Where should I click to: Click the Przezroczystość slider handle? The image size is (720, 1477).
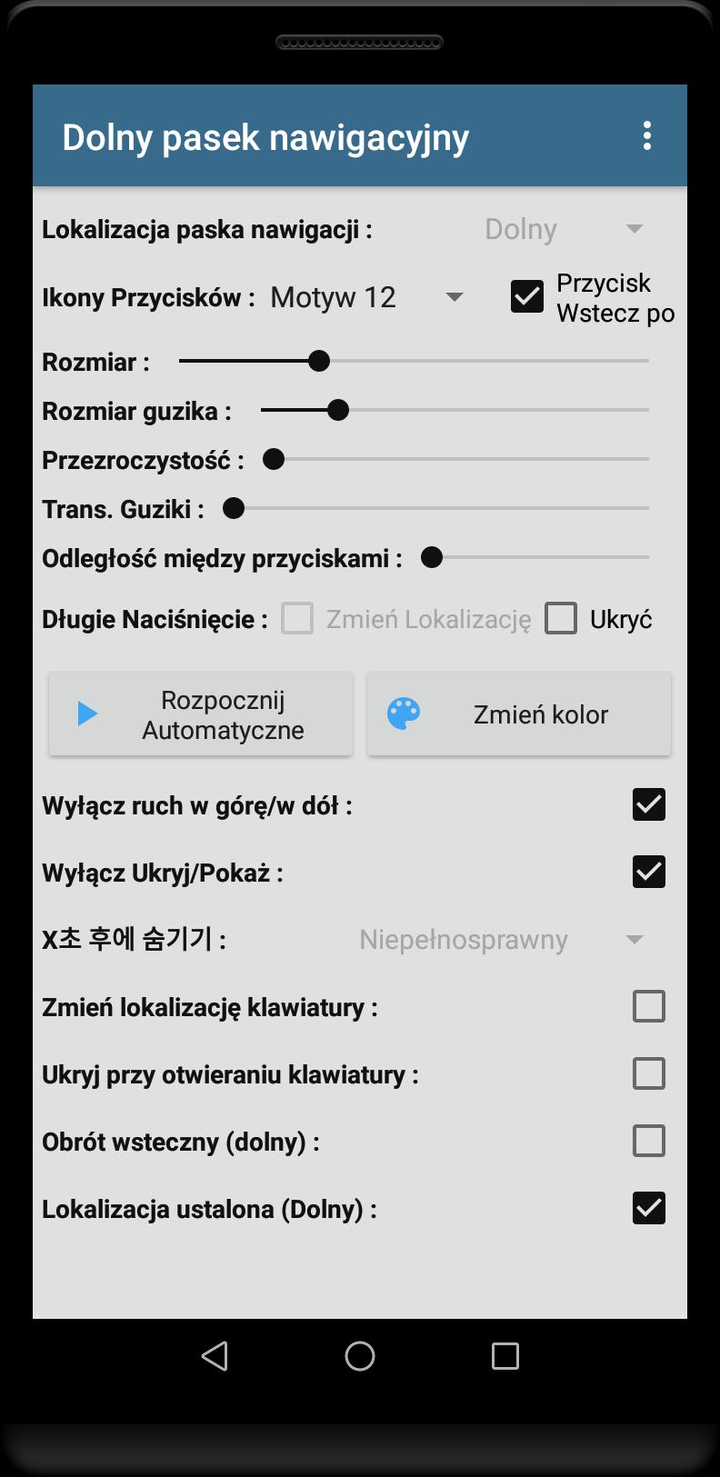pyautogui.click(x=274, y=459)
